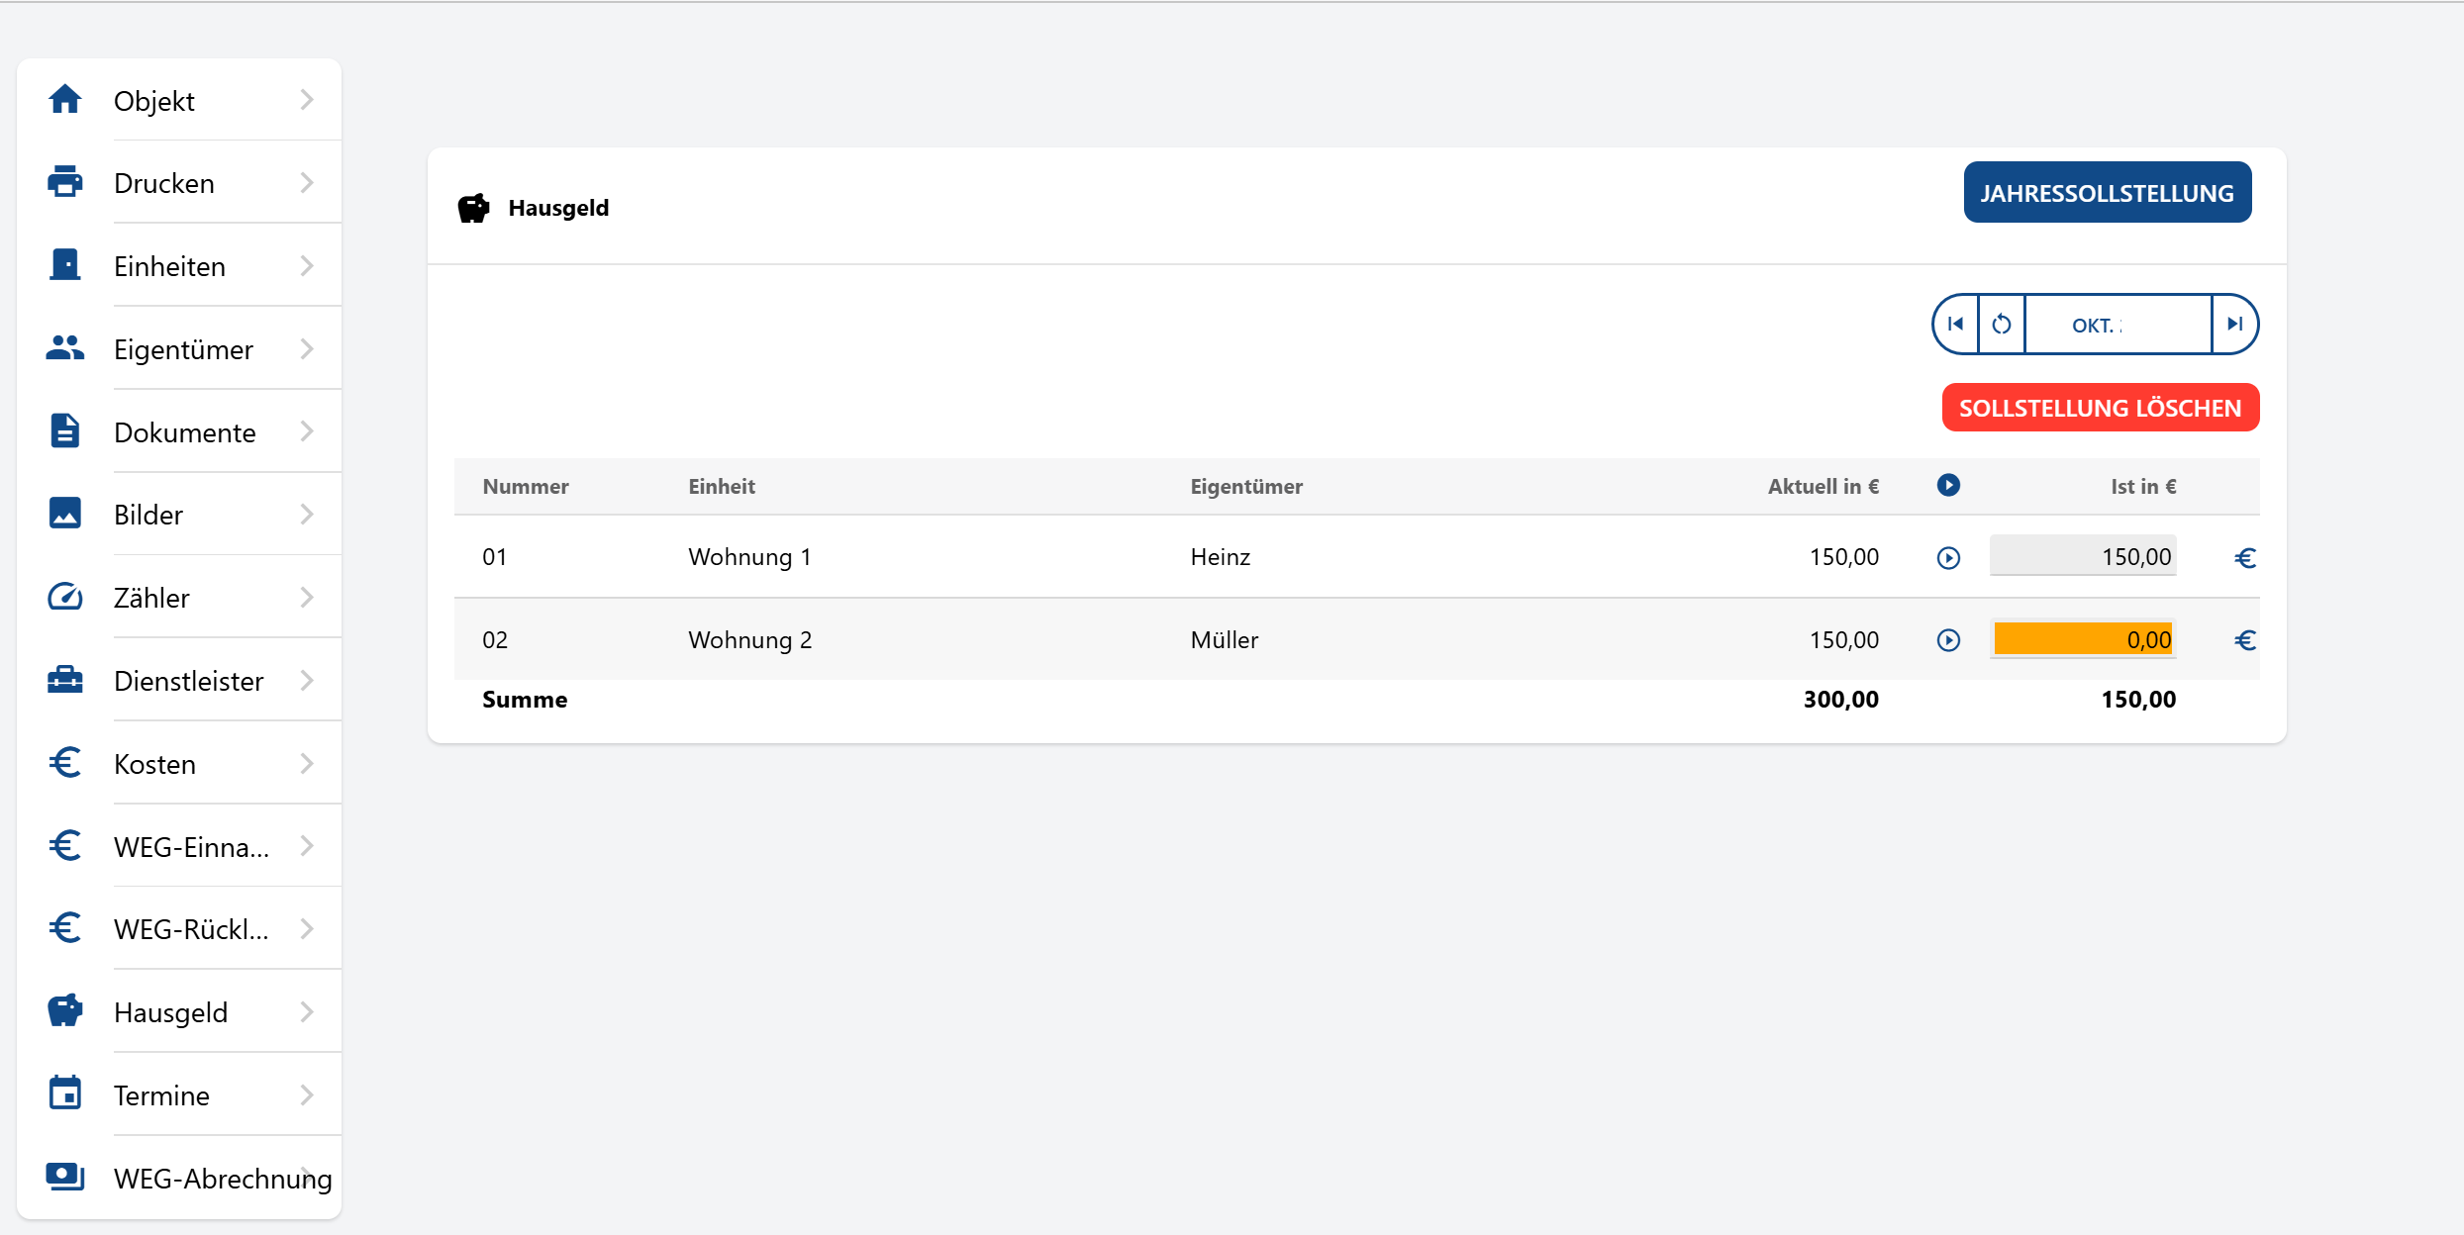Expand the Bilder chevron
2464x1235 pixels.
pos(307,515)
